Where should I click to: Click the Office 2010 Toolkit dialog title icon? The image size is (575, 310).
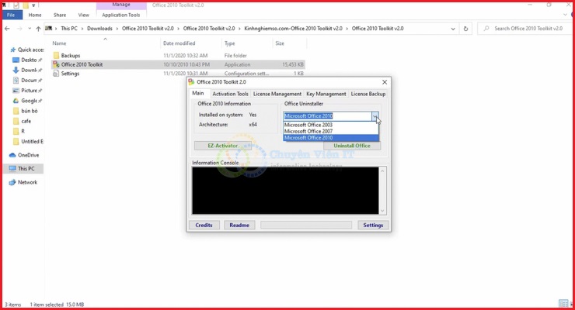click(x=191, y=82)
